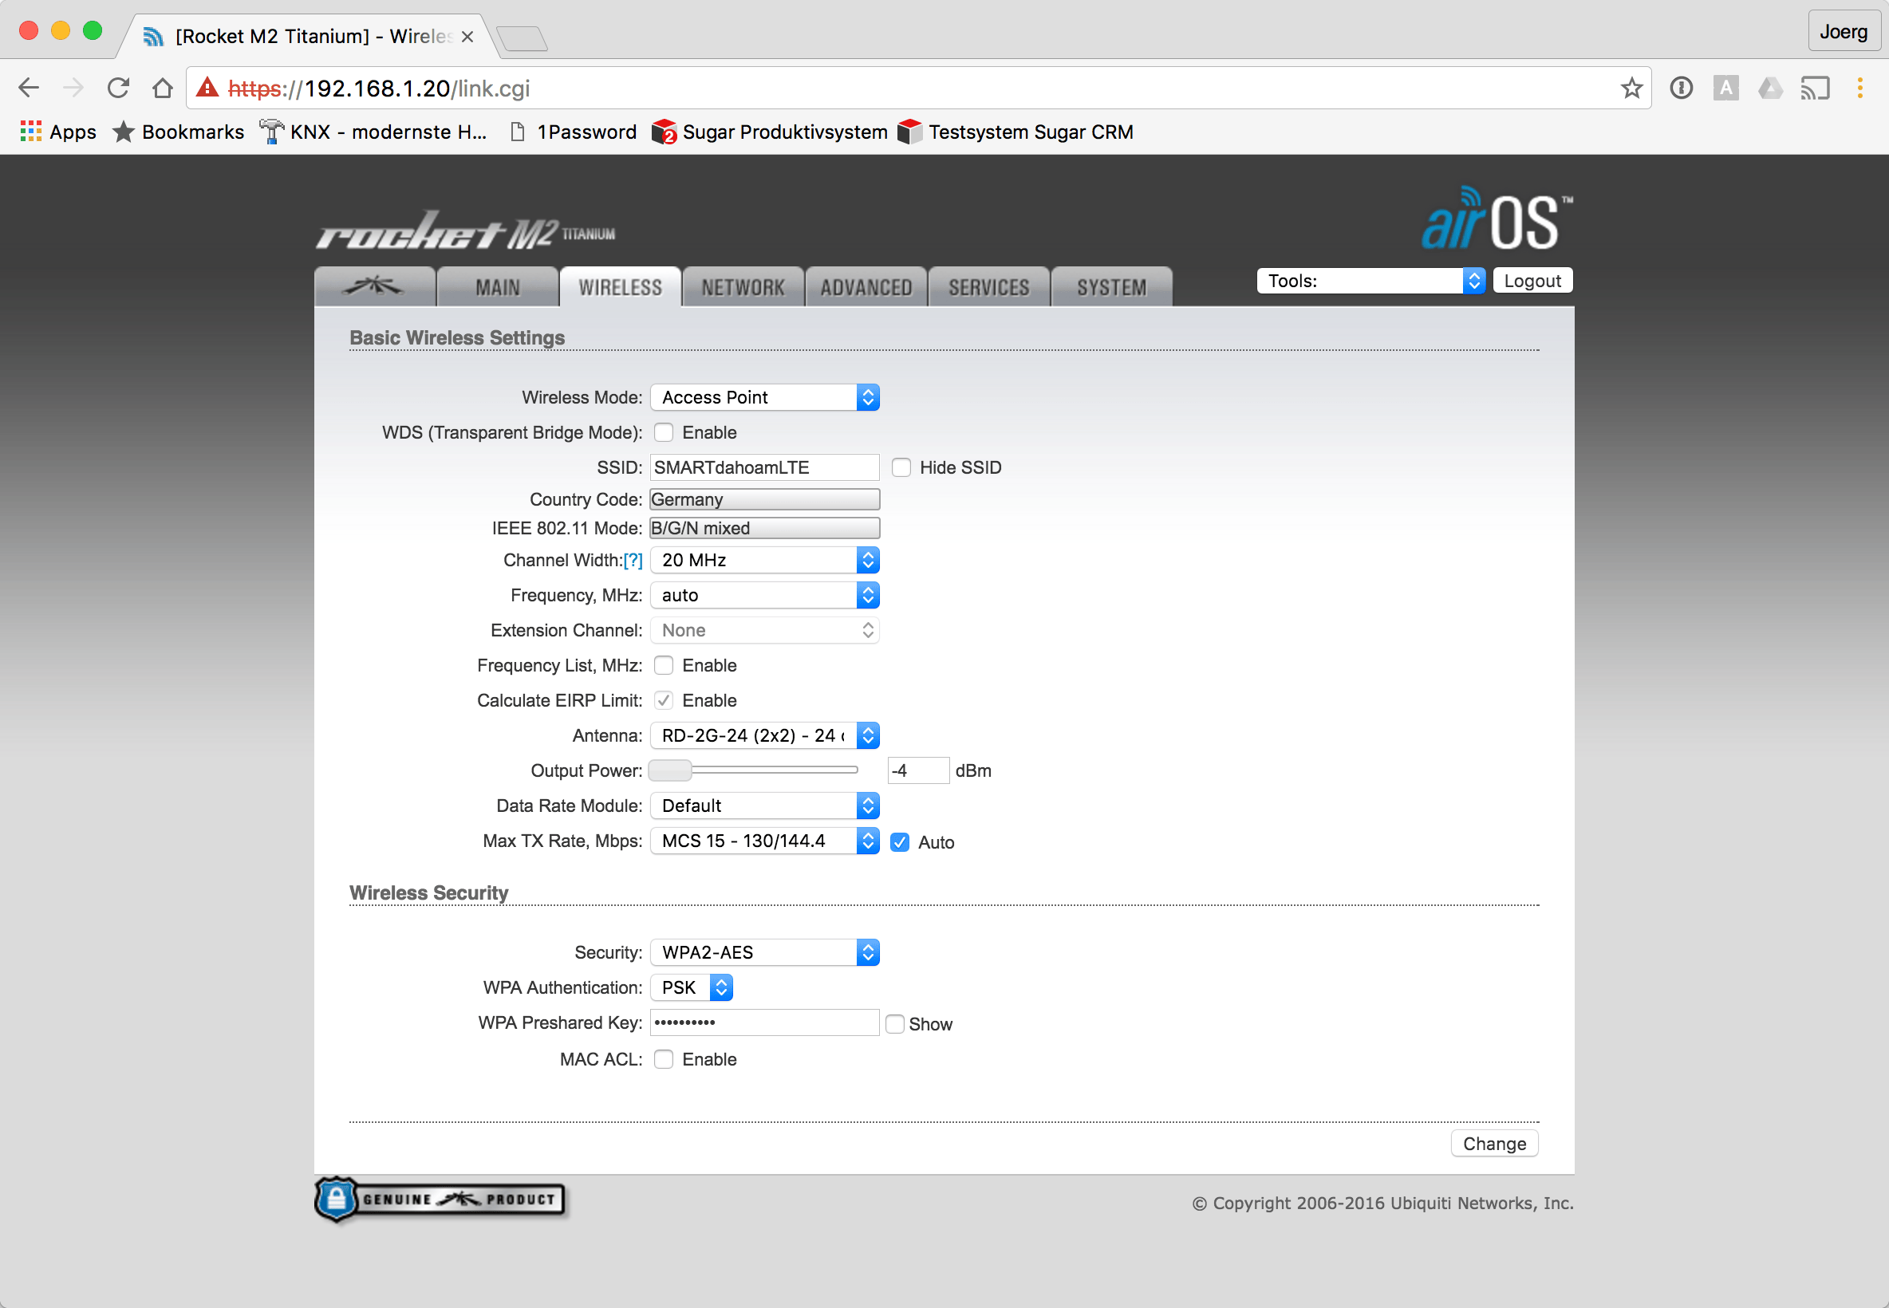Switch to the SYSTEM tab
The height and width of the screenshot is (1308, 1889).
pos(1112,287)
